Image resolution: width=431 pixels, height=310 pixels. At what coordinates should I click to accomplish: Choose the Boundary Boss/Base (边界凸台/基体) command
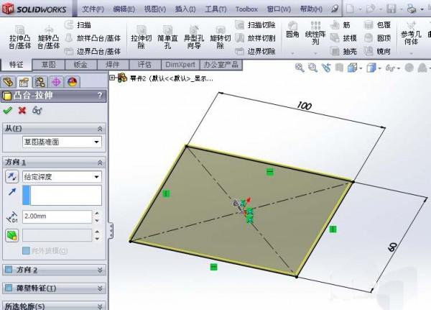[93, 51]
